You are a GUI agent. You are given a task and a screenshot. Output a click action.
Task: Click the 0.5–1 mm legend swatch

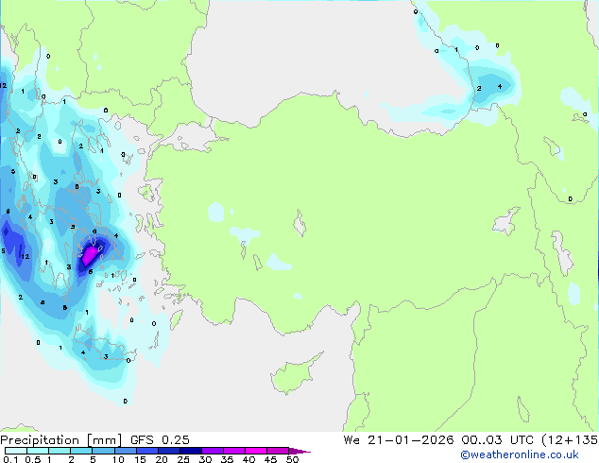pos(38,451)
